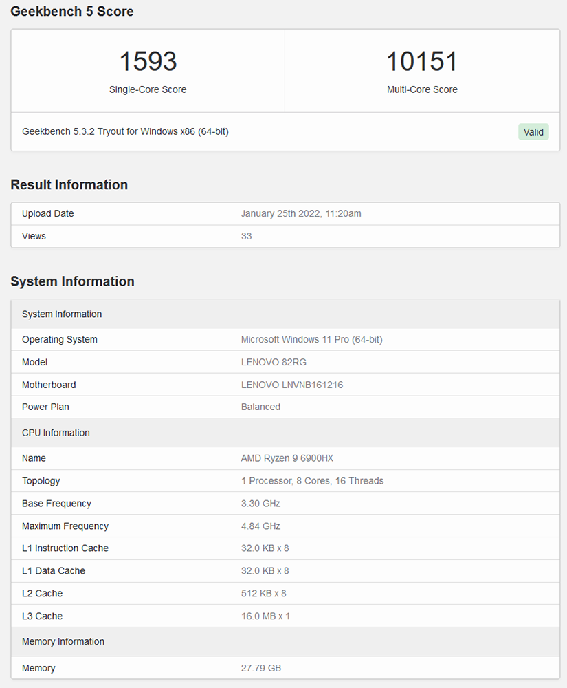Select the Geekbench 5 Score heading

pos(72,12)
